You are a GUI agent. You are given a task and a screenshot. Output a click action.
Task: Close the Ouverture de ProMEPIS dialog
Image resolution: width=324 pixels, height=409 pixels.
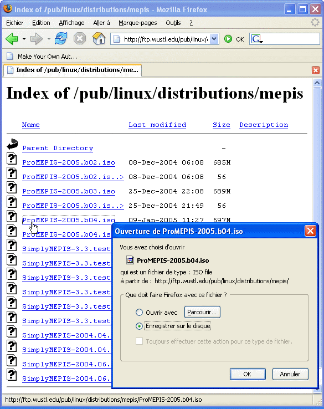(310, 231)
